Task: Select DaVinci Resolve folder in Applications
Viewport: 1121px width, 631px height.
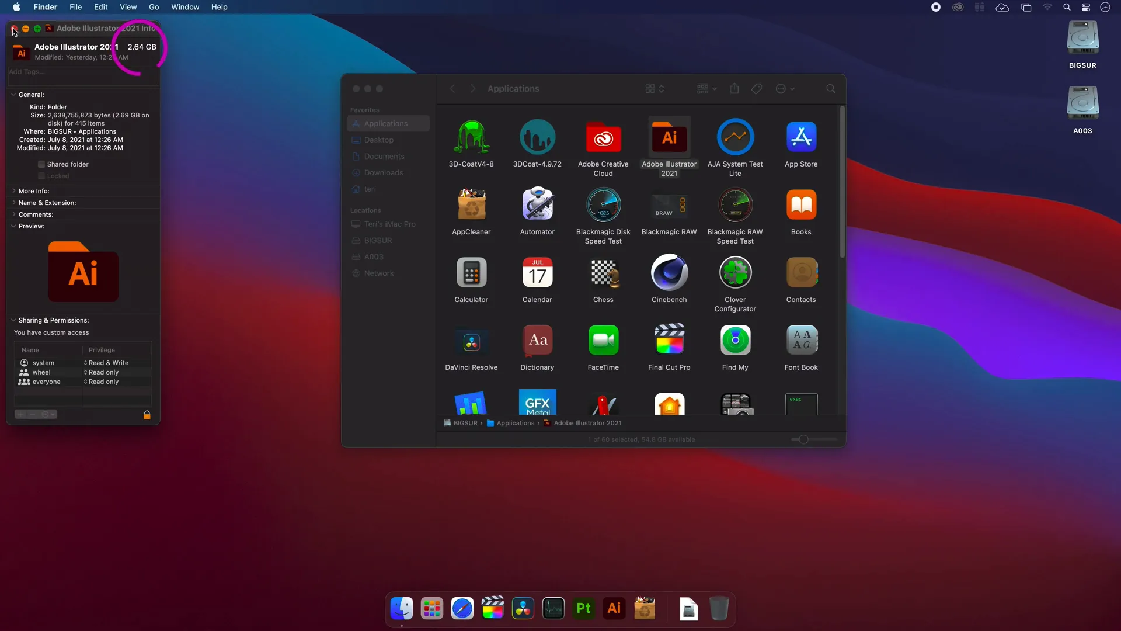Action: tap(471, 341)
